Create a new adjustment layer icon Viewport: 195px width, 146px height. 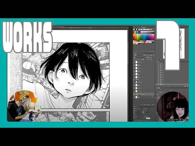coord(147,105)
